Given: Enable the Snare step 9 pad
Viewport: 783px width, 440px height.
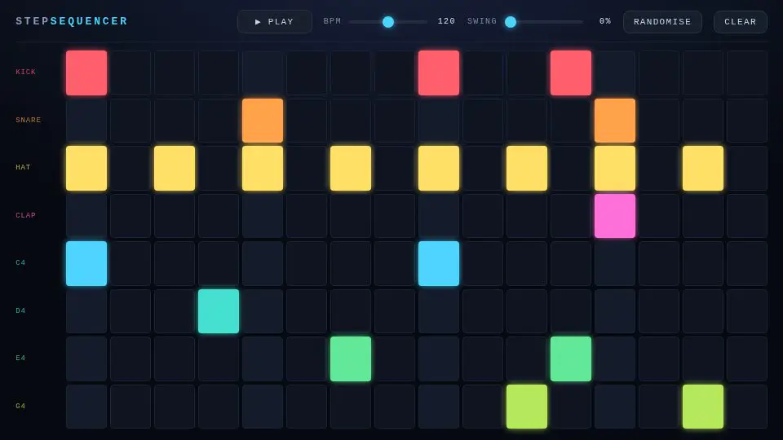Looking at the screenshot, I should pyautogui.click(x=439, y=121).
